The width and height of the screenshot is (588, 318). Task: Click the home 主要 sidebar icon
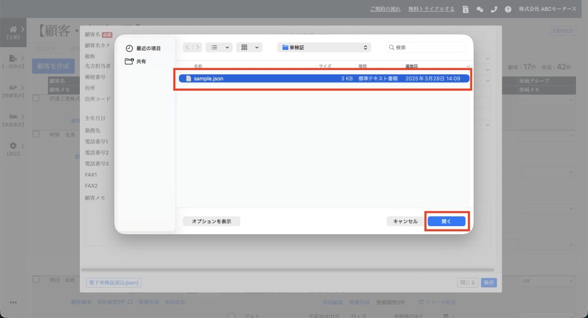click(x=13, y=32)
